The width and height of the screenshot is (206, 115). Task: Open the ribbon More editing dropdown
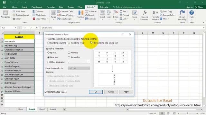(x=135, y=15)
